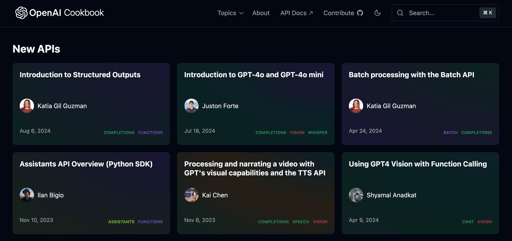This screenshot has width=512, height=241.
Task: Click the search magnifier icon
Action: (400, 13)
